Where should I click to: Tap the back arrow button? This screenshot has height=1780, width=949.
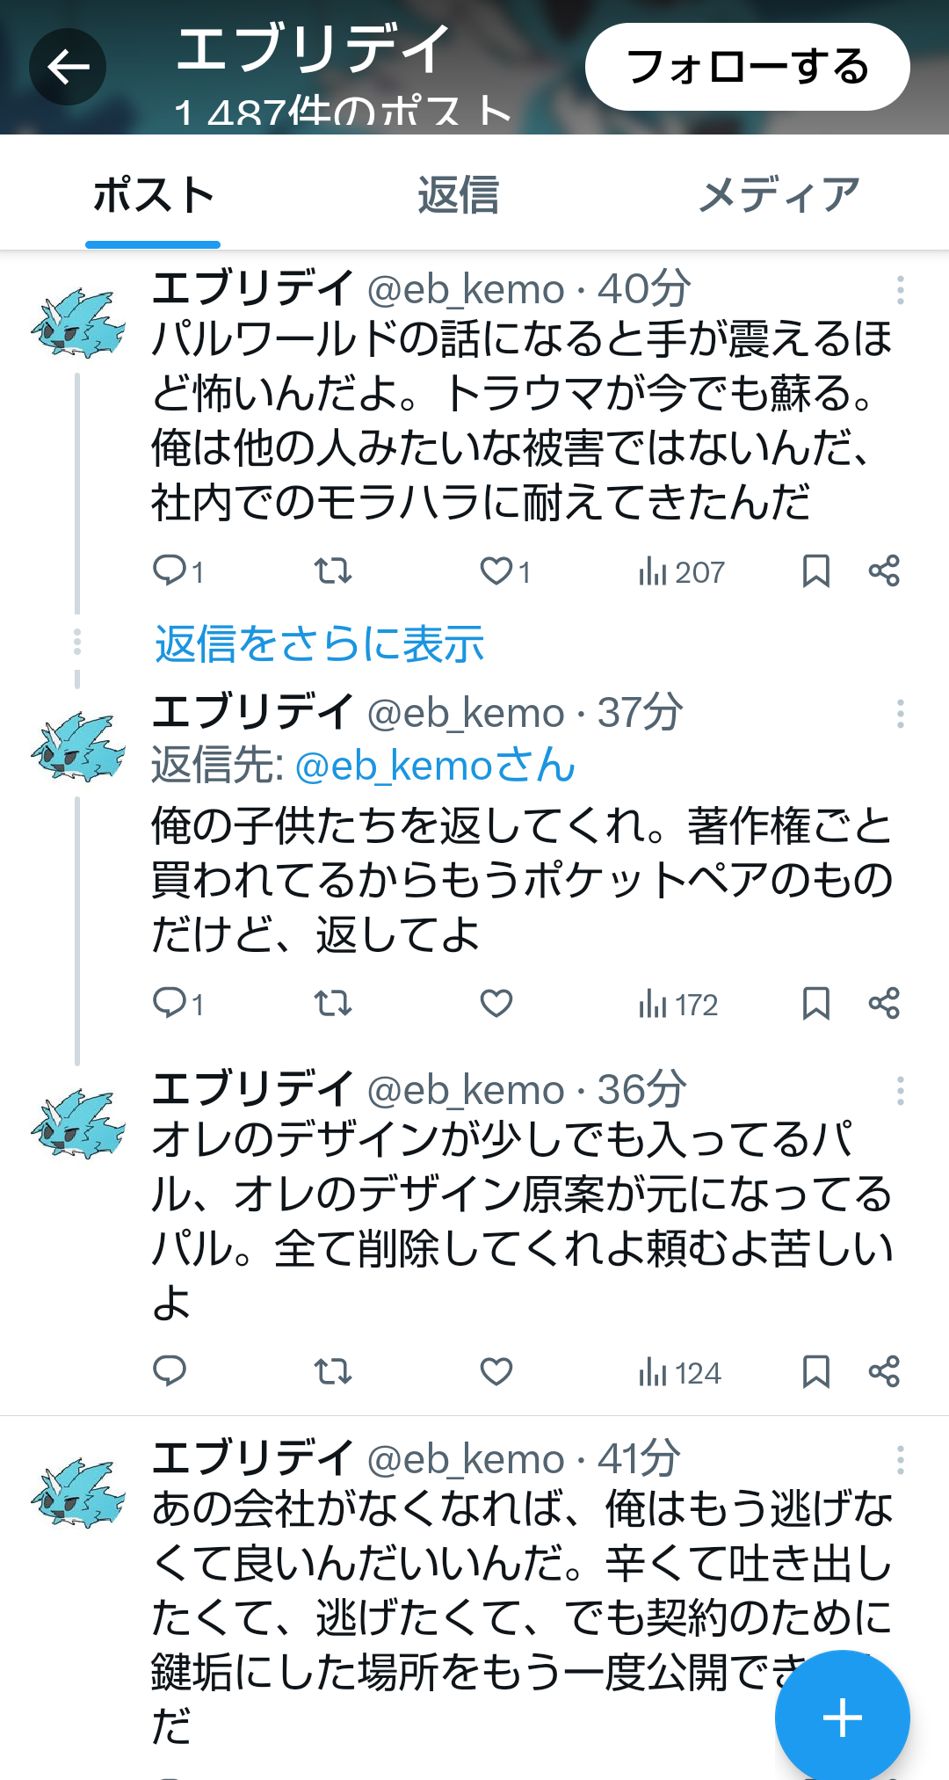coord(68,67)
